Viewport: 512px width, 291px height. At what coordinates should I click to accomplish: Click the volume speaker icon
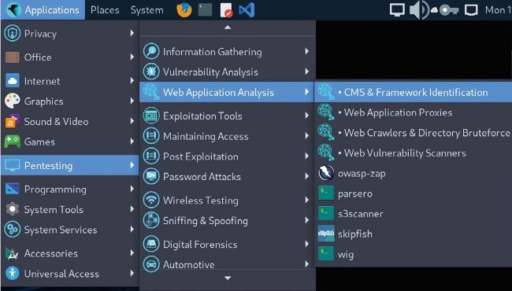pyautogui.click(x=419, y=9)
